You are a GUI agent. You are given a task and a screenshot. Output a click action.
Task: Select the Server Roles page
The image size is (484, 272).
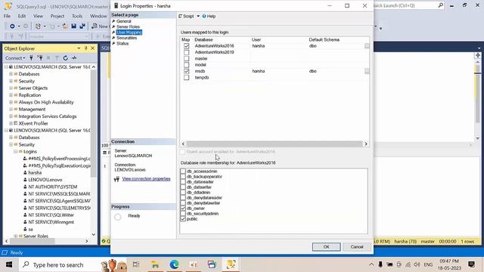pos(128,27)
